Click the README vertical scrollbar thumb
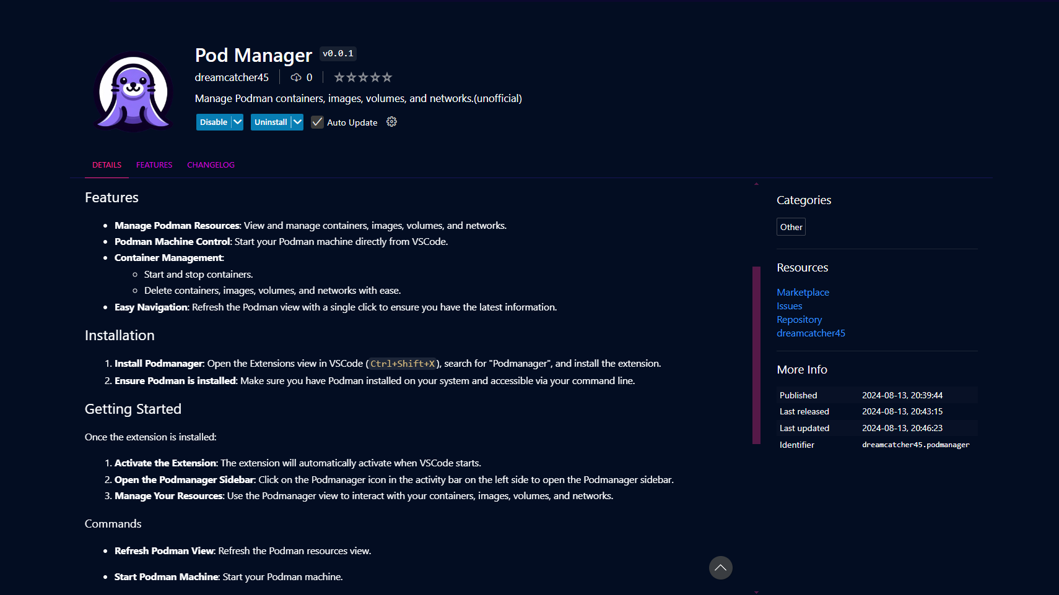 click(756, 355)
